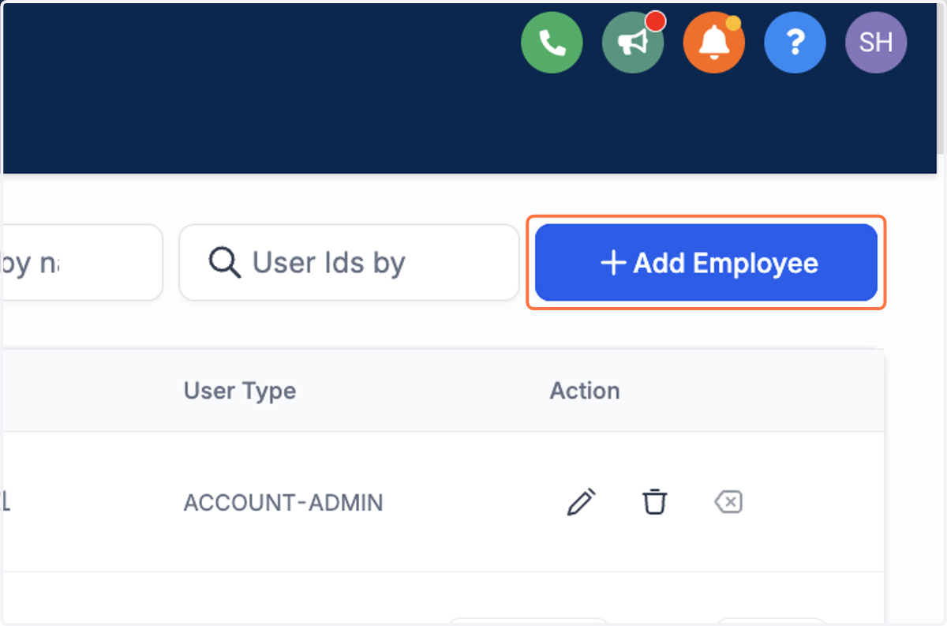Click the backspace clear icon in ACCOUNT-ADMIN row
The image size is (947, 626).
[728, 502]
